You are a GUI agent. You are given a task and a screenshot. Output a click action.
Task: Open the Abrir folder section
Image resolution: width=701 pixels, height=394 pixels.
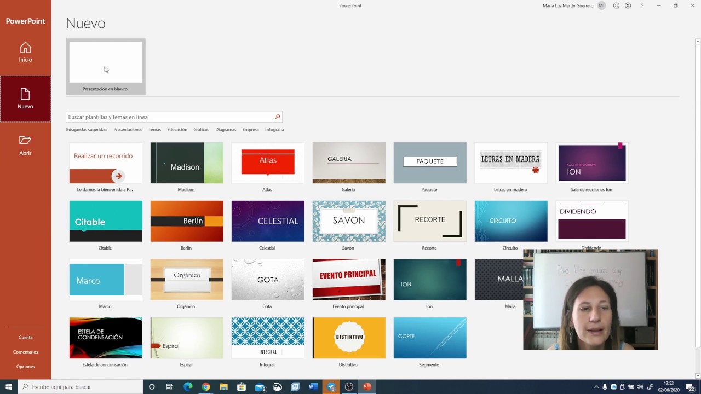pos(25,146)
